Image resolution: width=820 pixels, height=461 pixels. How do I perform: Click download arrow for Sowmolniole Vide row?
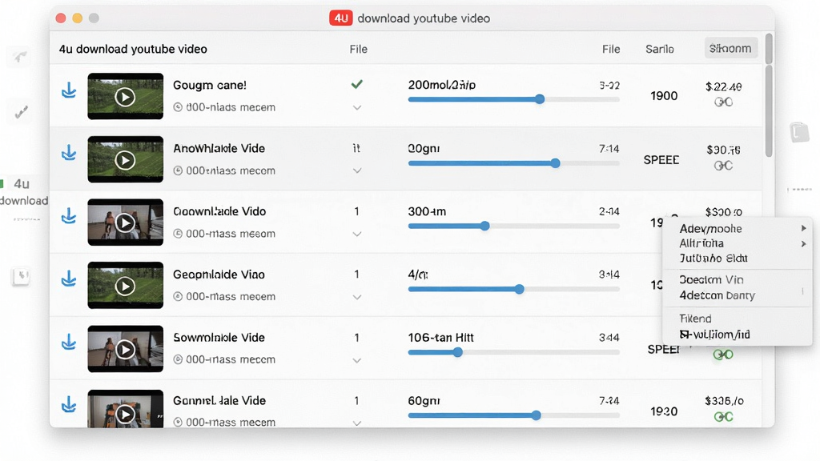[x=69, y=342]
